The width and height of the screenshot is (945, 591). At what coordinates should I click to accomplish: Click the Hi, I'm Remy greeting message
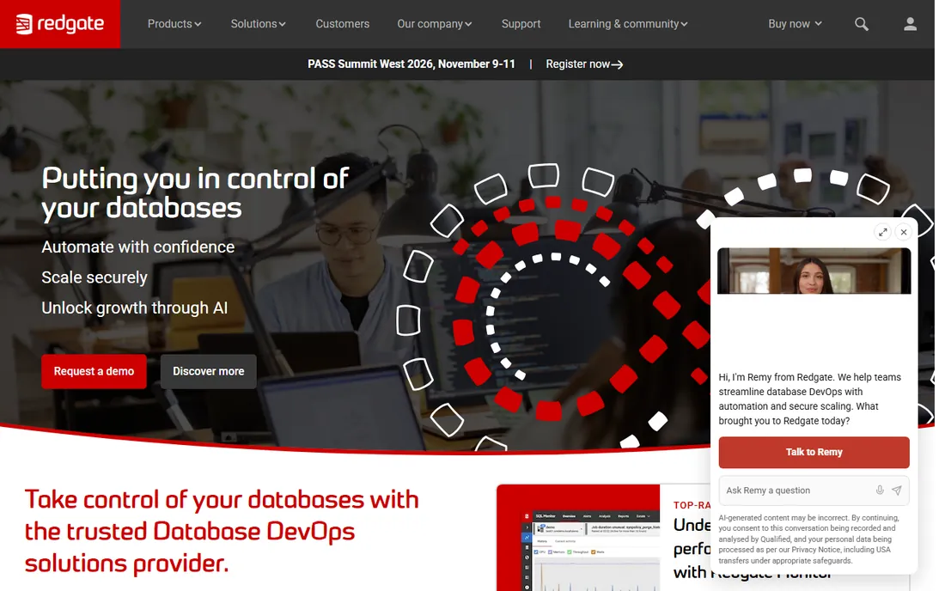click(x=810, y=399)
